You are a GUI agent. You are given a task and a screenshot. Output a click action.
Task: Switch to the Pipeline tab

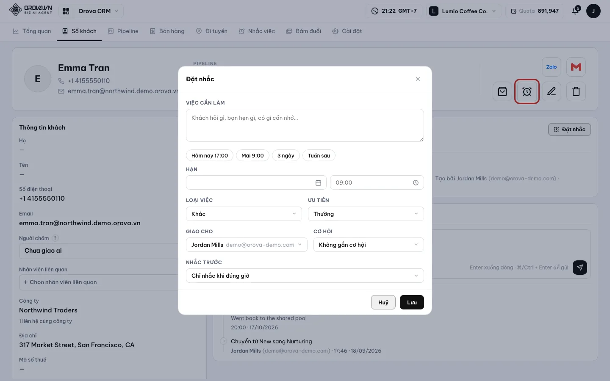click(x=123, y=31)
